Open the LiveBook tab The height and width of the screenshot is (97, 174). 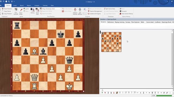tap(158, 22)
